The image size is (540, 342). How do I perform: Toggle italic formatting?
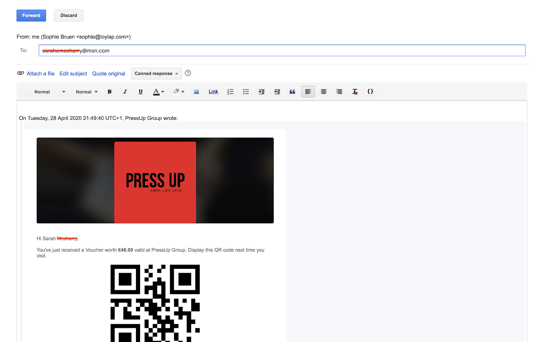125,92
